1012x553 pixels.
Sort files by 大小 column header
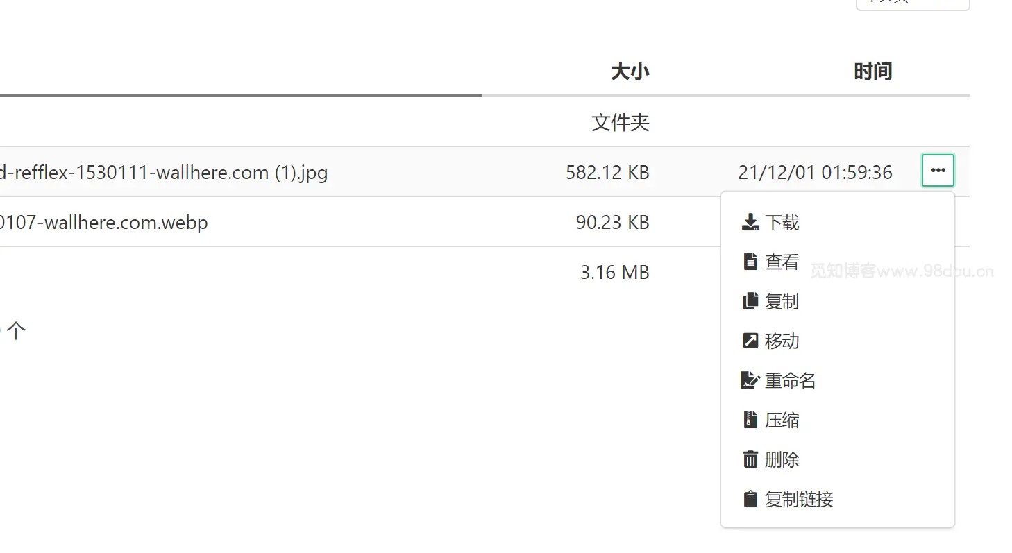click(x=629, y=71)
